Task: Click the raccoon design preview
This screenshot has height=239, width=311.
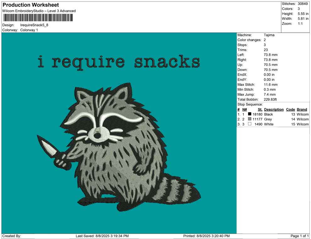Action: [119, 147]
